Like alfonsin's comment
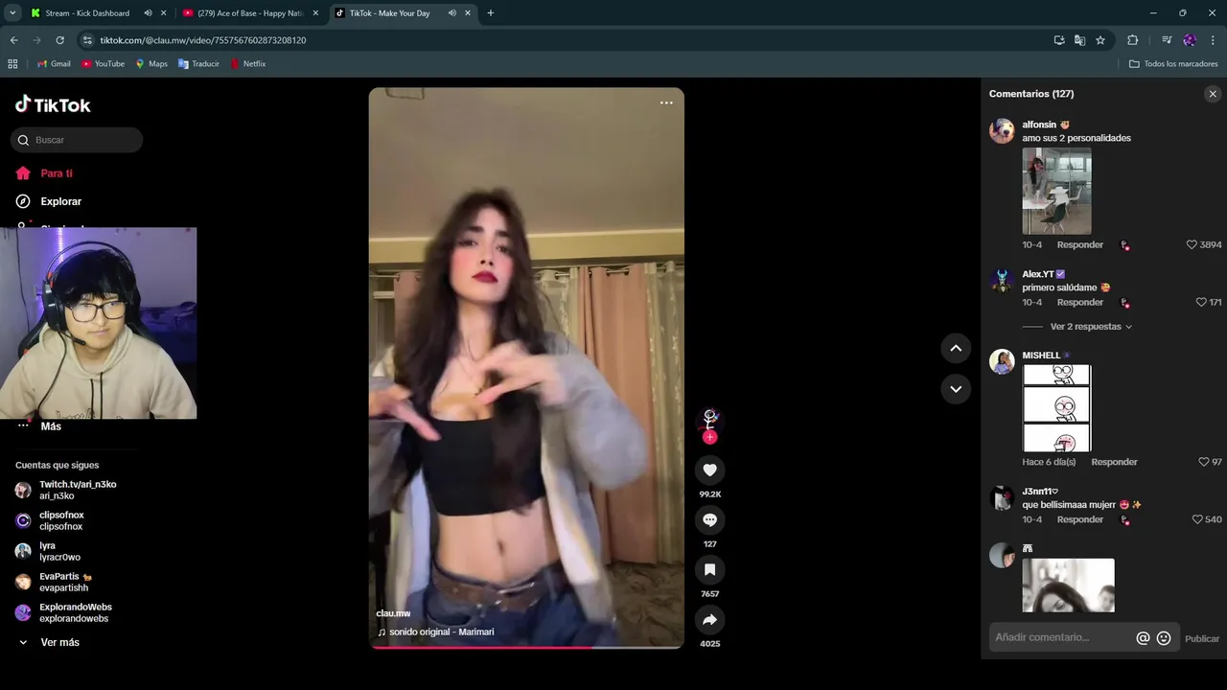Viewport: 1227px width, 690px height. 1192,244
